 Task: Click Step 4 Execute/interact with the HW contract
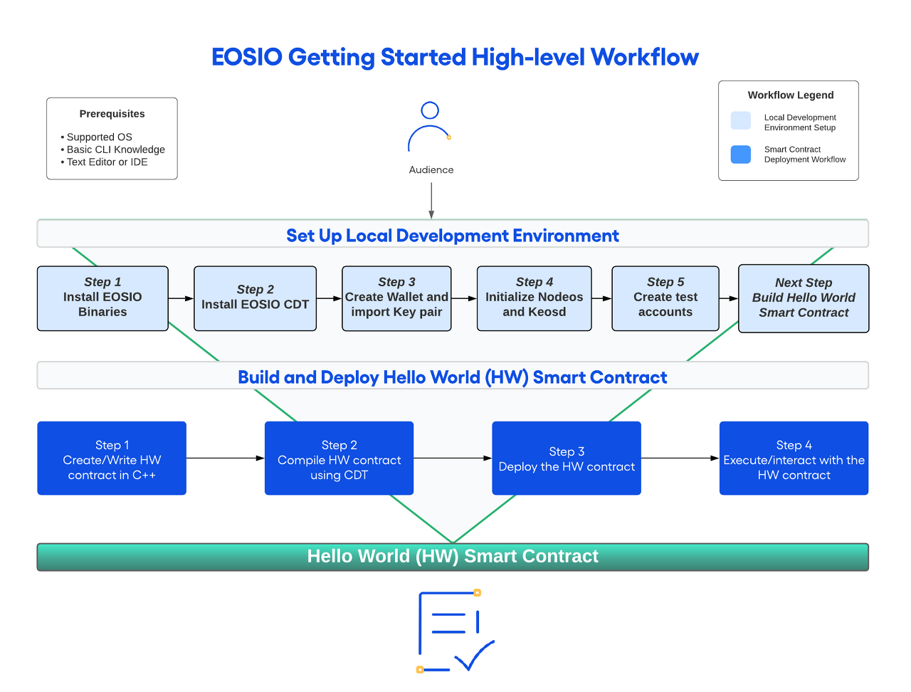coord(794,458)
